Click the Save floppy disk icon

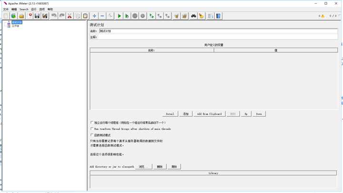[x=37, y=16]
